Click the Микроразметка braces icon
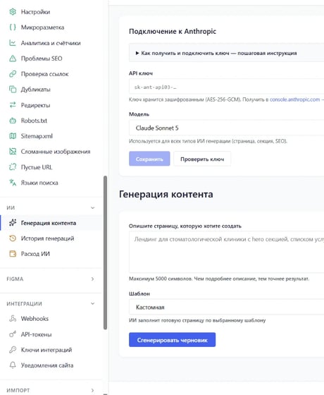The image size is (324, 395). (13, 28)
